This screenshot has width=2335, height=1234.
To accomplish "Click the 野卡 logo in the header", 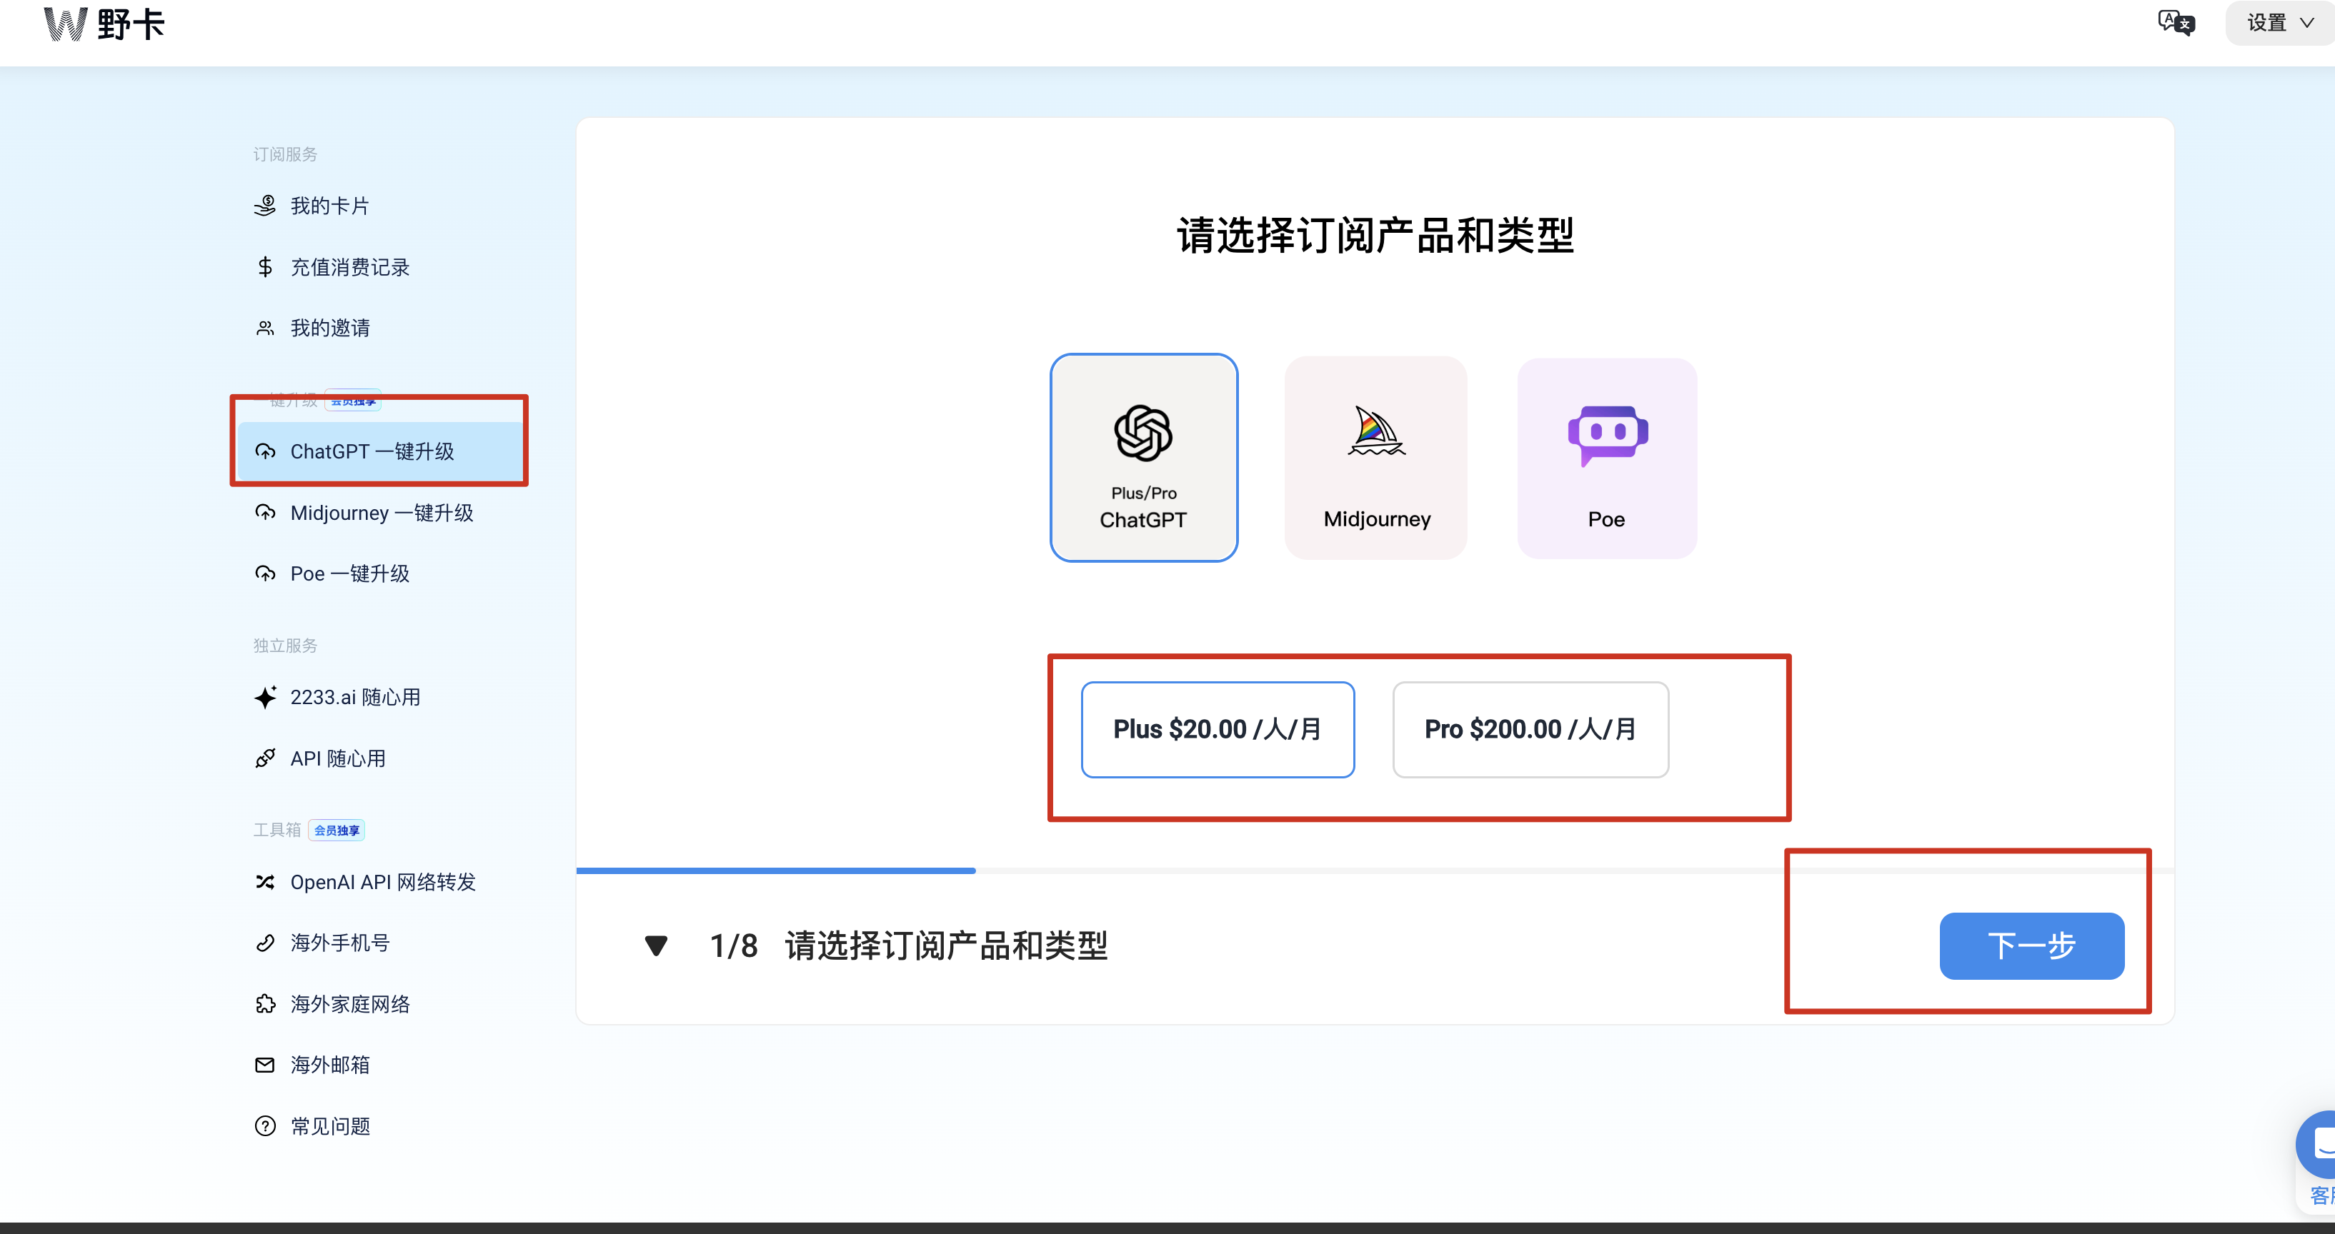I will tap(104, 24).
